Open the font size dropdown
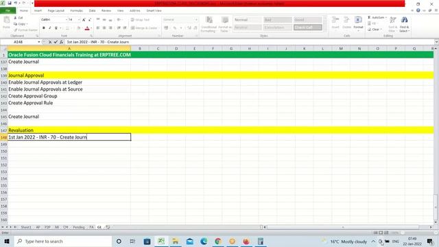Image resolution: width=439 pixels, height=247 pixels. [79, 20]
